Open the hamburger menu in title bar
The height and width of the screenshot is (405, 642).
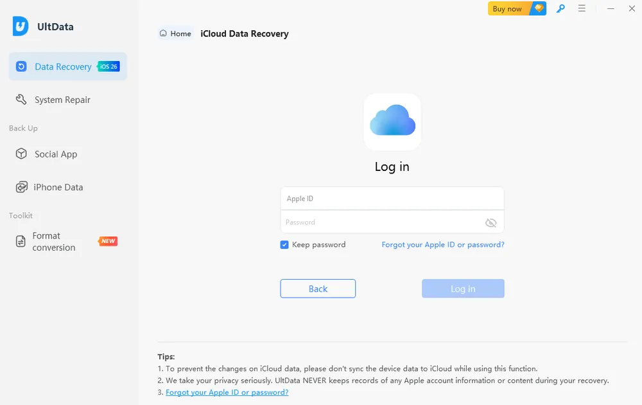(582, 9)
